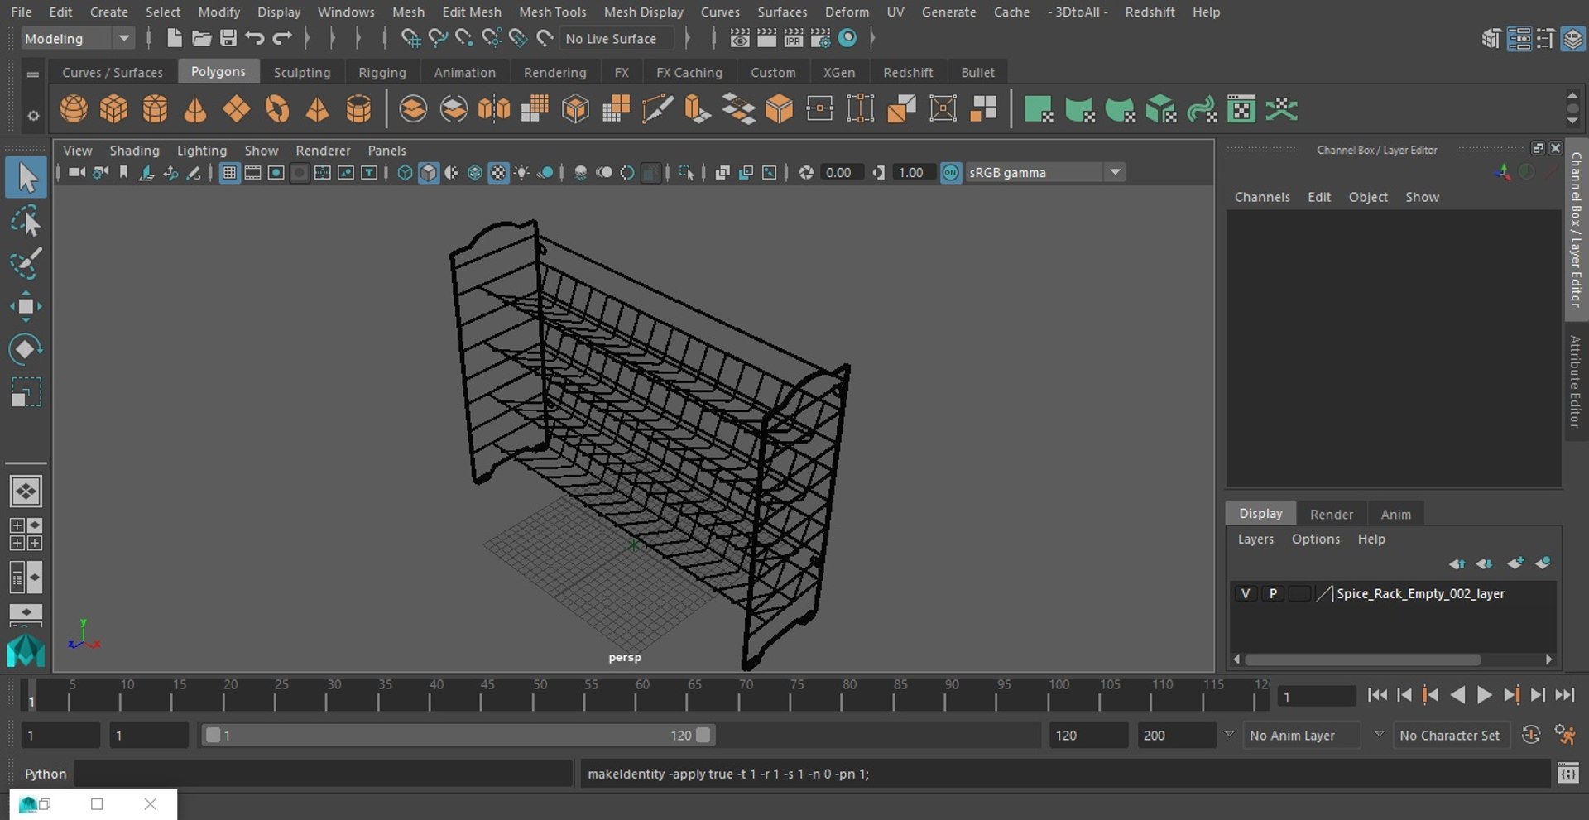1589x820 pixels.
Task: Activate the Scale tool
Action: click(x=26, y=392)
